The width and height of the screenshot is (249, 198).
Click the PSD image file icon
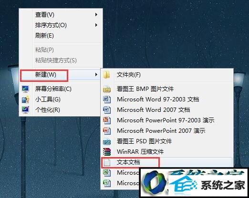pos(107,141)
